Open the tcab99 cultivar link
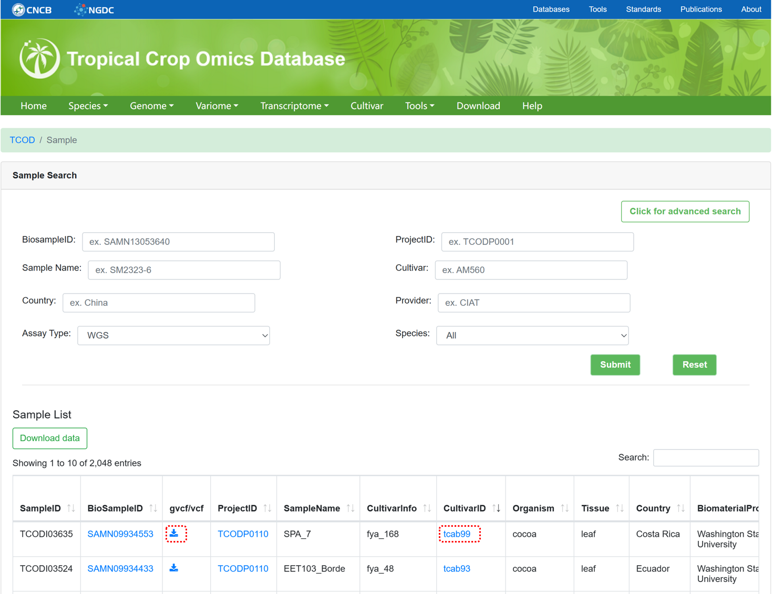 point(457,534)
